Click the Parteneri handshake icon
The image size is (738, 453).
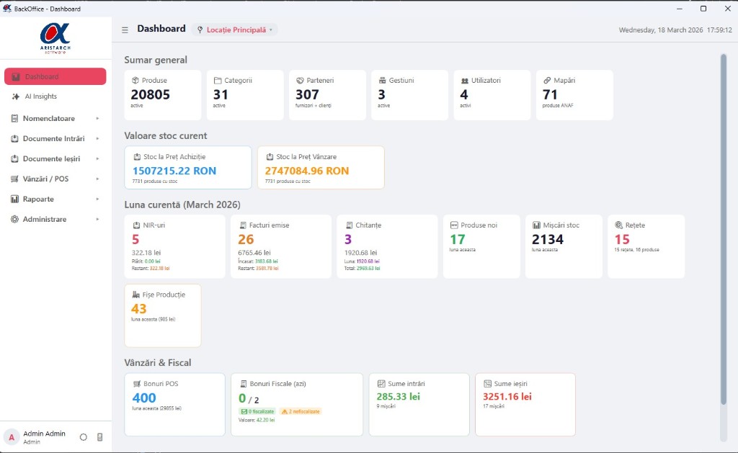click(300, 81)
